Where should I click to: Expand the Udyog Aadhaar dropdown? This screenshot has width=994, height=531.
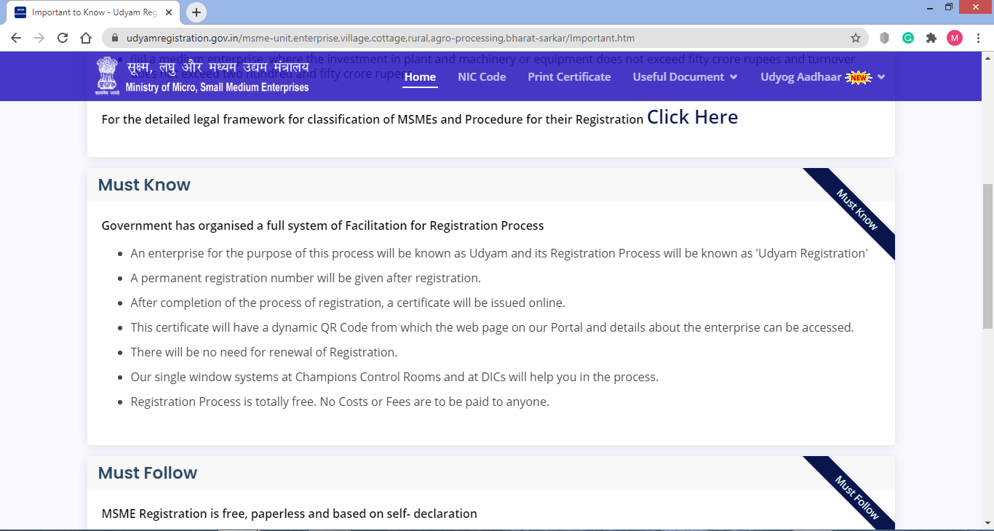pyautogui.click(x=800, y=76)
